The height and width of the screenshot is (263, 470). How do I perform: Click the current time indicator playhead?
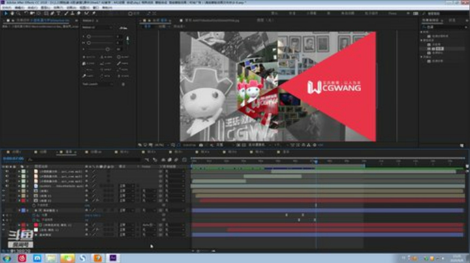316,161
